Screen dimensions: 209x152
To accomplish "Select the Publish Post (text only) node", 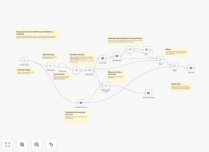I will coord(149,93).
